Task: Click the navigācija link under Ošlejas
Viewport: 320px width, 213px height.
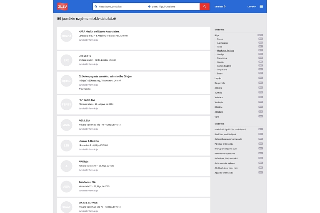Action: pyautogui.click(x=85, y=89)
